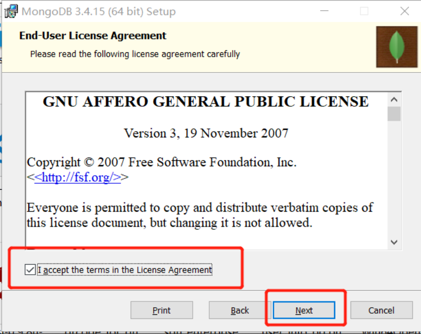Minimize the MongoDB Setup window

[324, 11]
